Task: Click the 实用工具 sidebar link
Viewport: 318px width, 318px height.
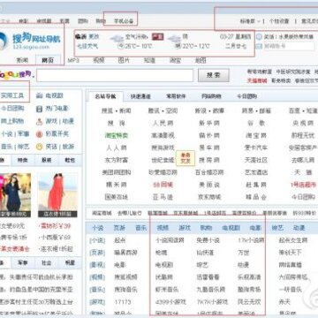Action: [x=12, y=95]
